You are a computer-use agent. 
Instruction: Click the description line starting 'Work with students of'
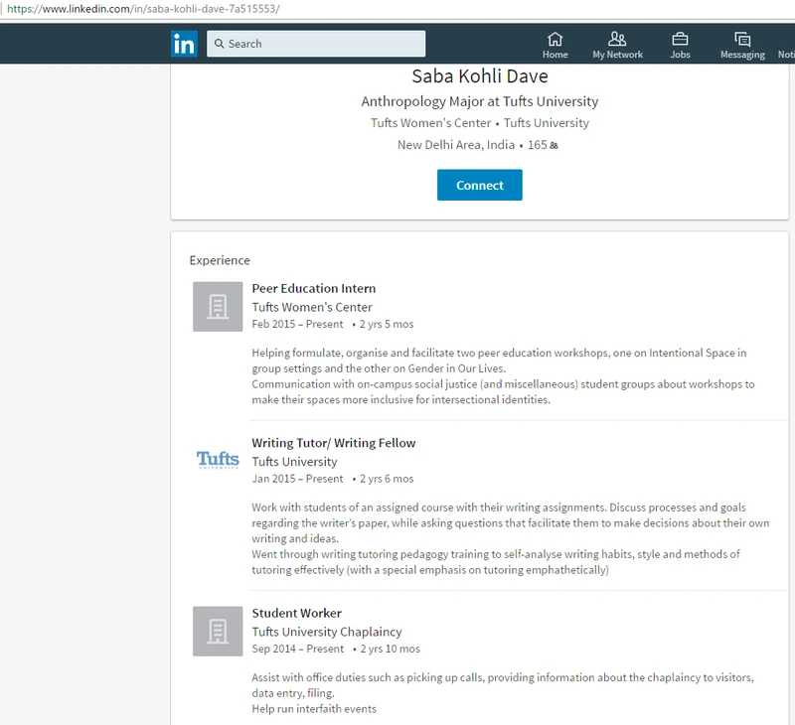[x=499, y=507]
